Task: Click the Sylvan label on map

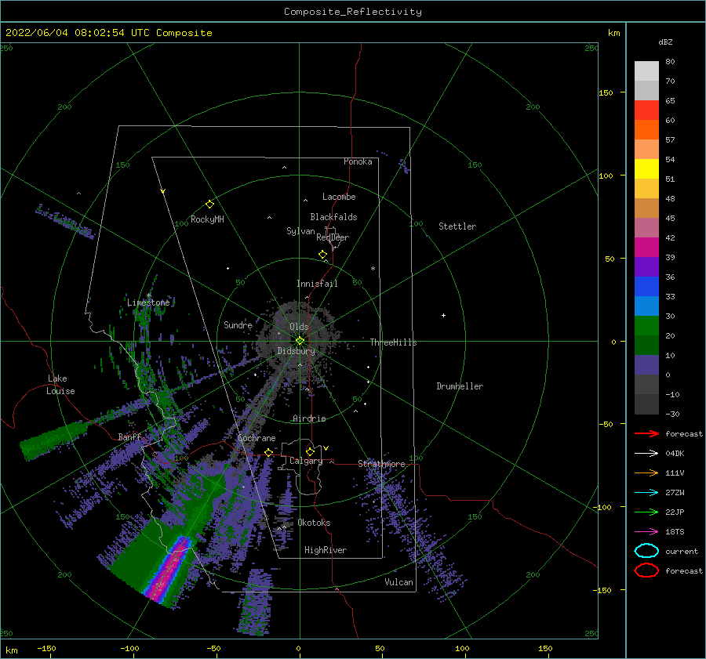Action: point(300,231)
